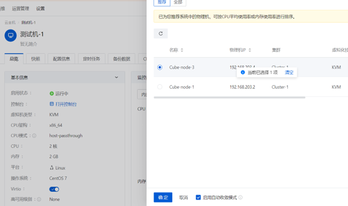Collapse the 基本信息 panel chevron
The image size is (348, 206).
[116, 77]
